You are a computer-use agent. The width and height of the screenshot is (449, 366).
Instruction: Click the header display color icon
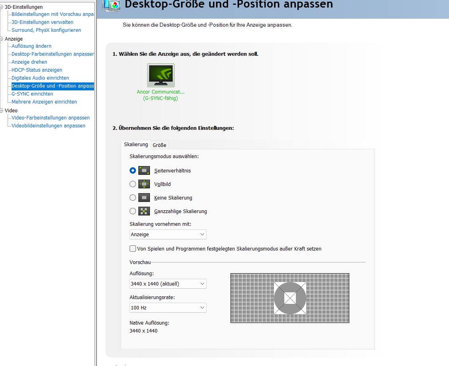point(111,5)
